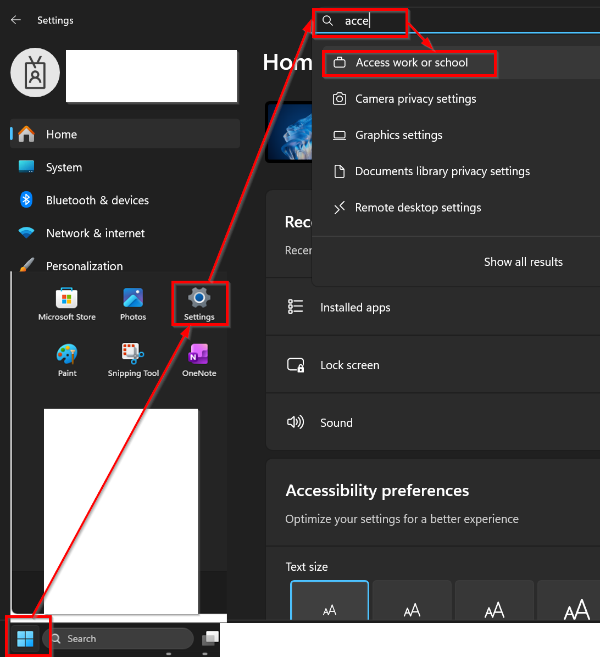Open the Photos app icon

pyautogui.click(x=133, y=303)
